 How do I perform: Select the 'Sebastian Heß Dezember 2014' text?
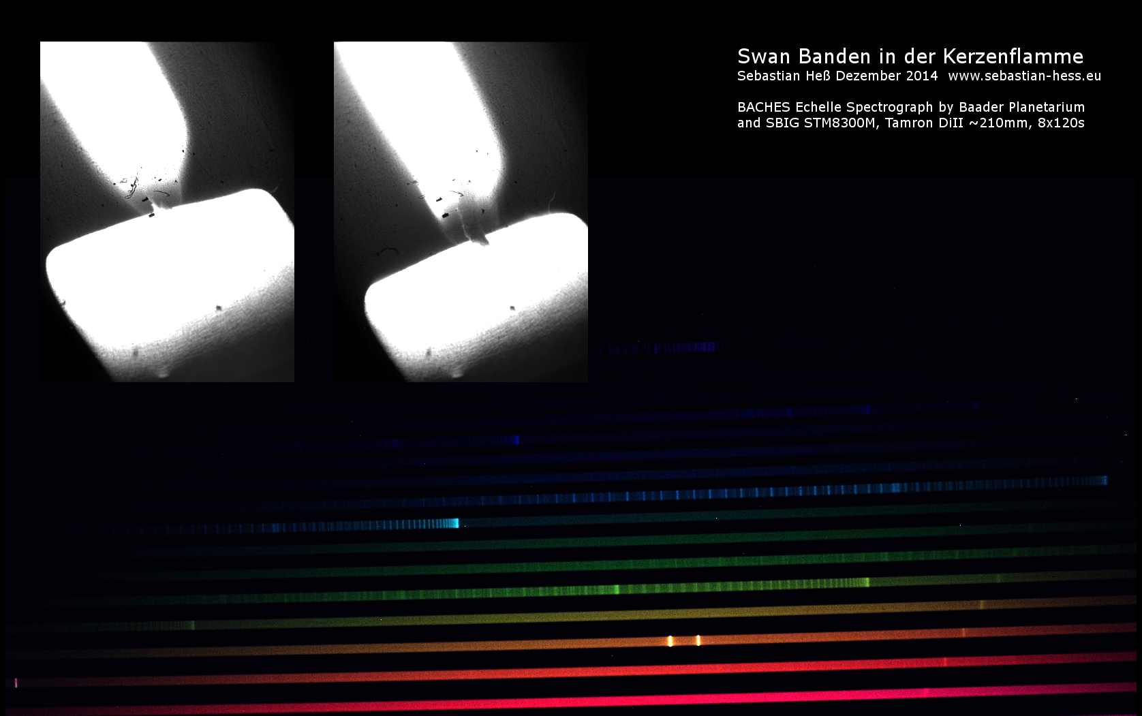(837, 76)
